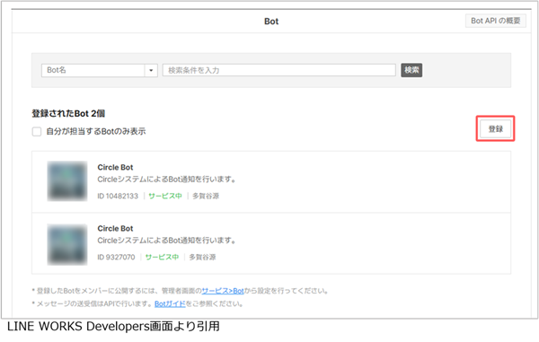The image size is (539, 342).
Task: Select Circle Bot title with ID 9327070
Action: (115, 228)
